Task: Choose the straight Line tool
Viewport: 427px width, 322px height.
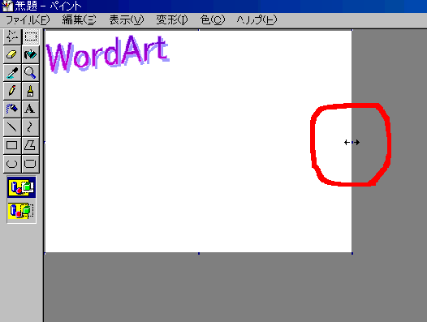Action: point(12,127)
